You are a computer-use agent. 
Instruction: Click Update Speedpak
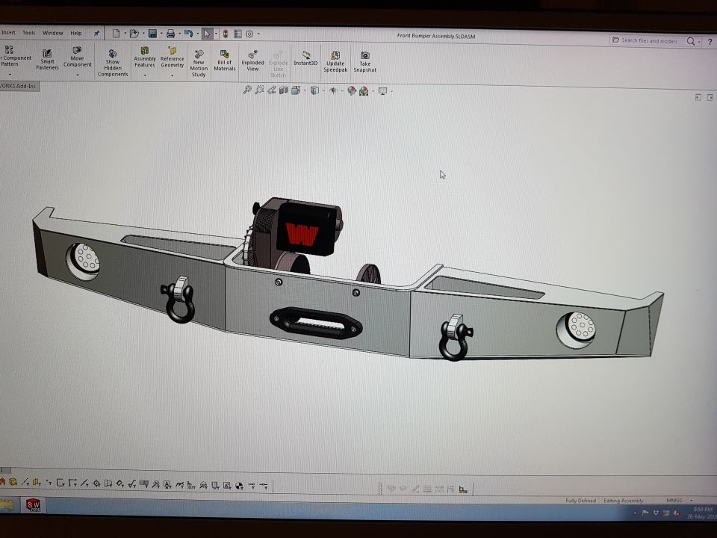(335, 62)
